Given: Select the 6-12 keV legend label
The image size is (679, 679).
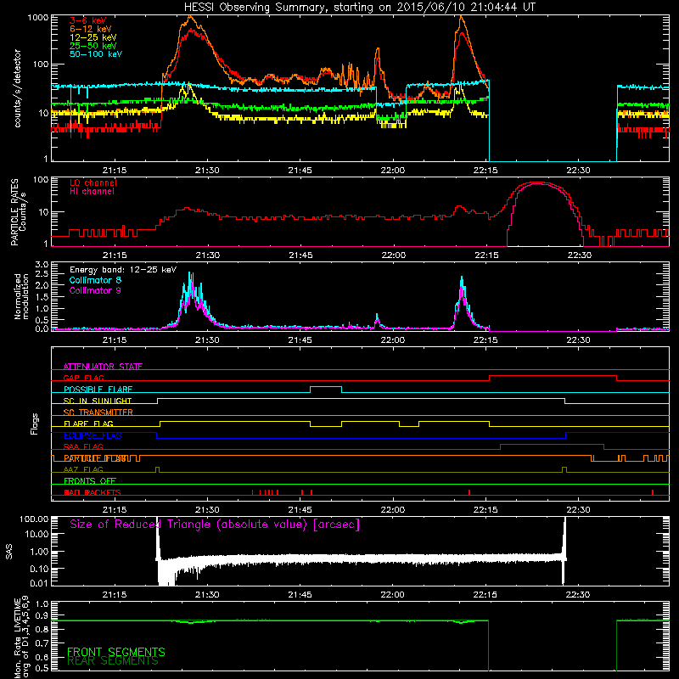Looking at the screenshot, I should click(91, 29).
